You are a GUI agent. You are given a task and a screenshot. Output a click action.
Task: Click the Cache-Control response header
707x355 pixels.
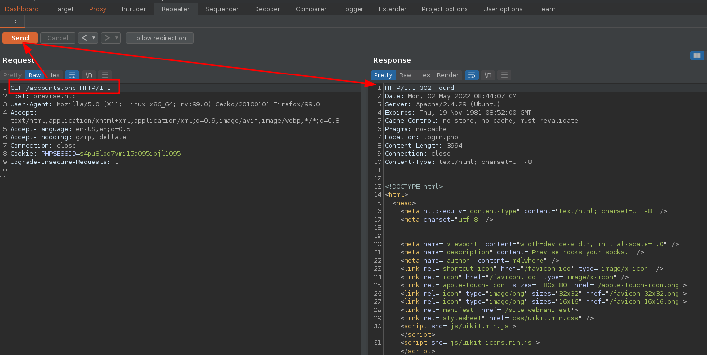tap(481, 121)
